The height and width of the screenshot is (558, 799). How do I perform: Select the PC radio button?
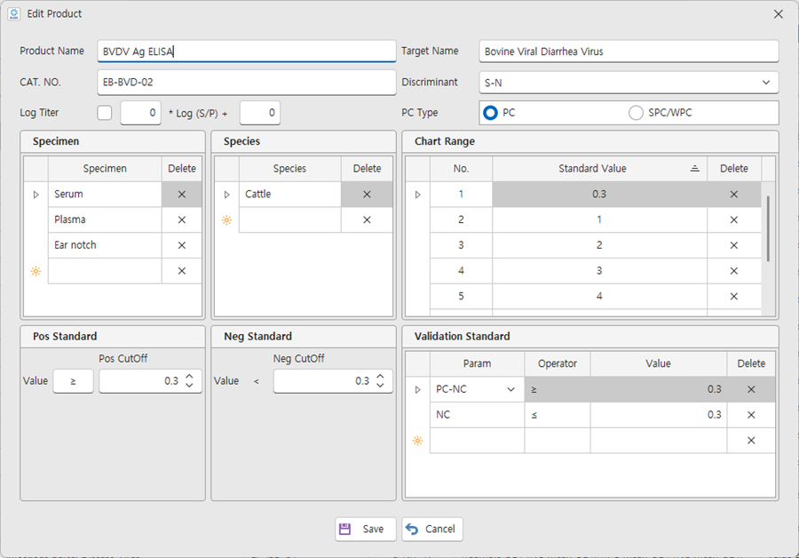point(490,113)
